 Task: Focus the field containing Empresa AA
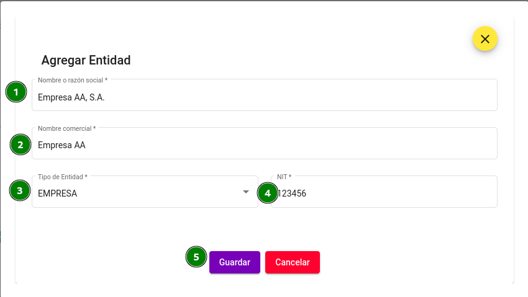coord(265,143)
